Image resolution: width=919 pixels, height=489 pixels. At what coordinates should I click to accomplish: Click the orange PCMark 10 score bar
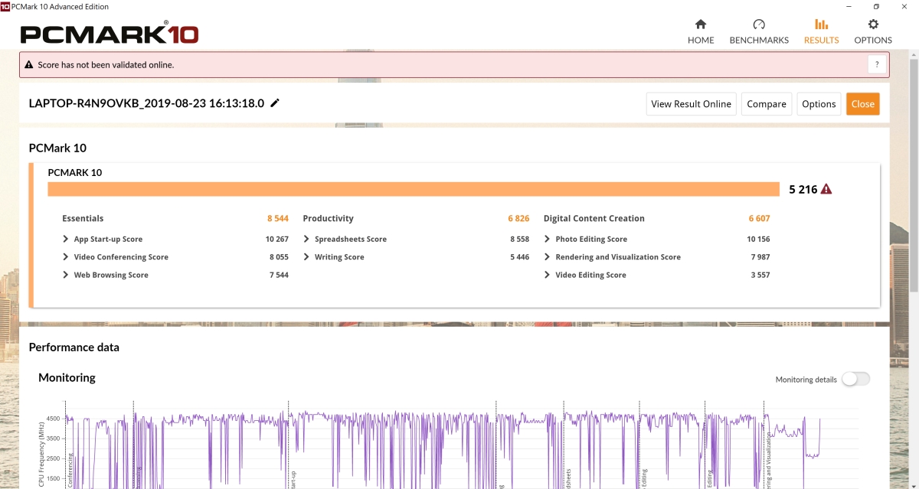[x=414, y=190]
